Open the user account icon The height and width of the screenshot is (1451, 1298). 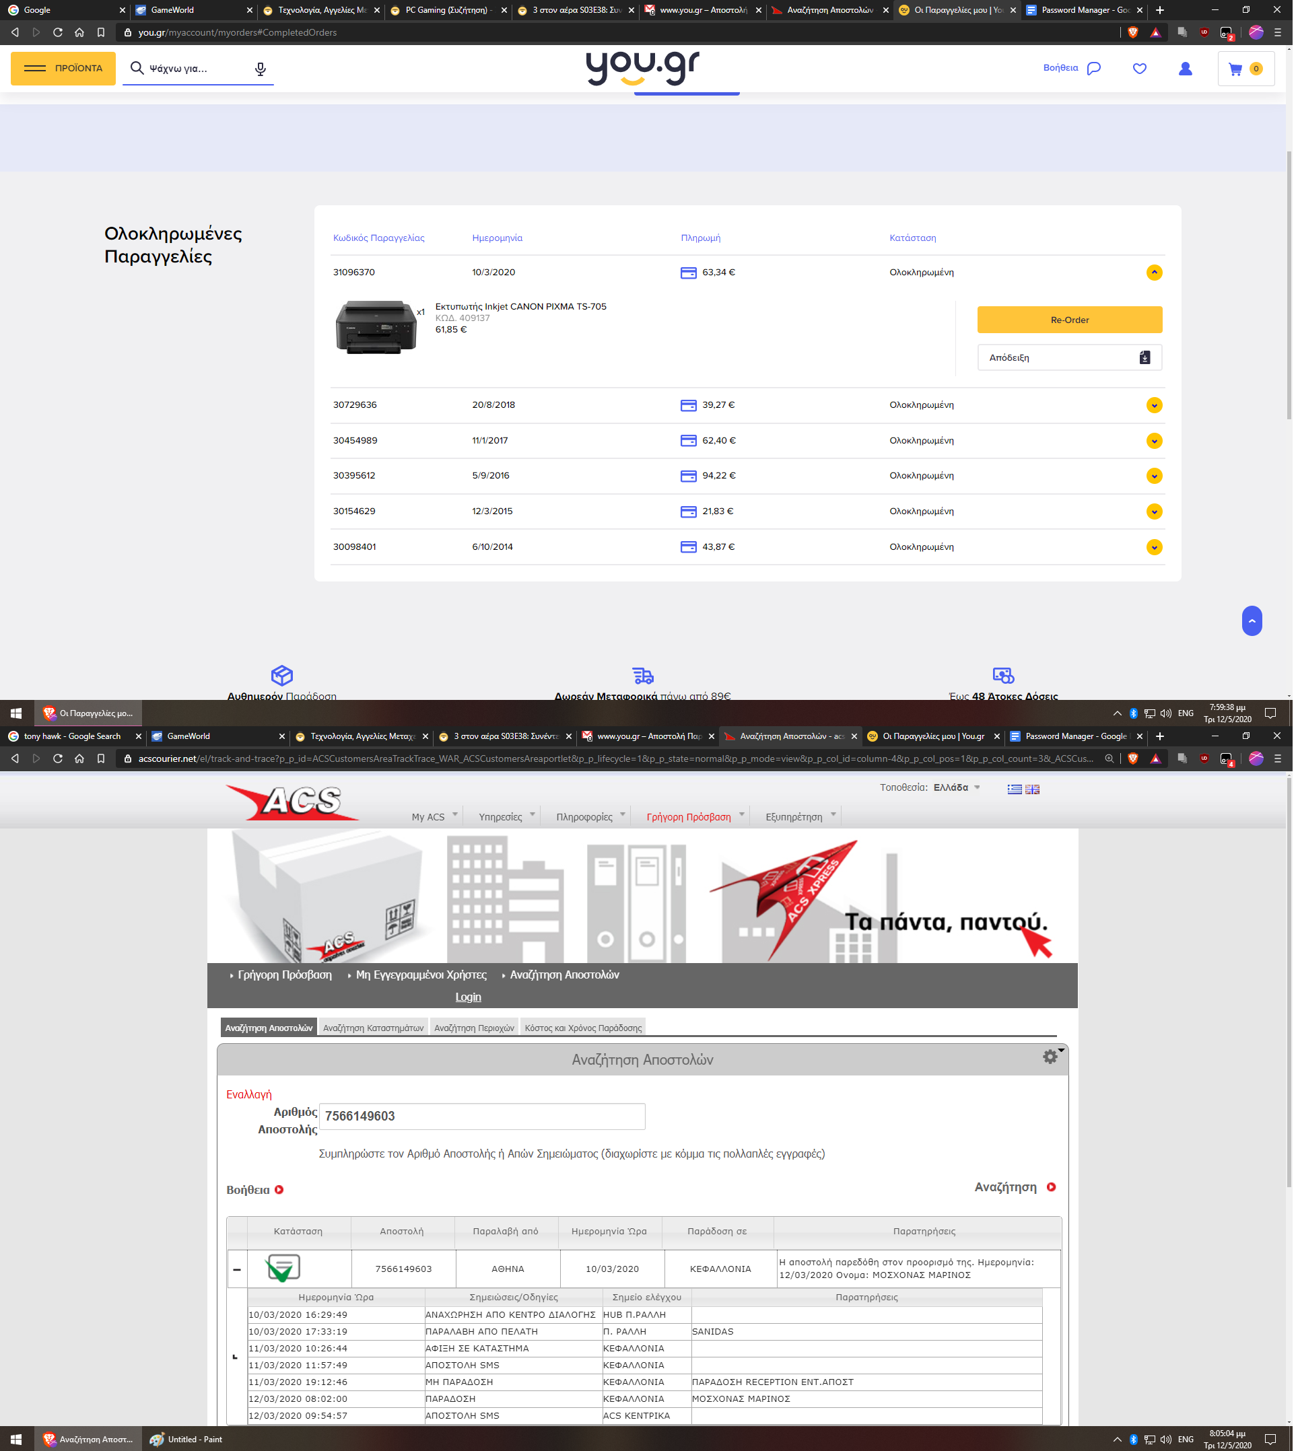point(1186,69)
